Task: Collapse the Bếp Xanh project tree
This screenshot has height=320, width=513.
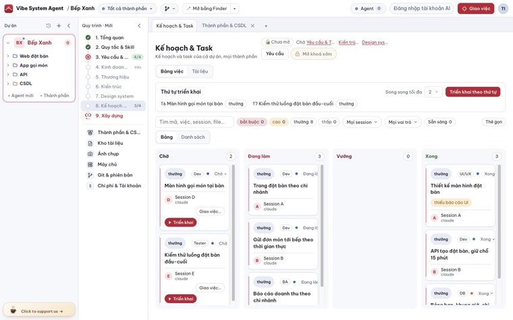Action: [8, 42]
